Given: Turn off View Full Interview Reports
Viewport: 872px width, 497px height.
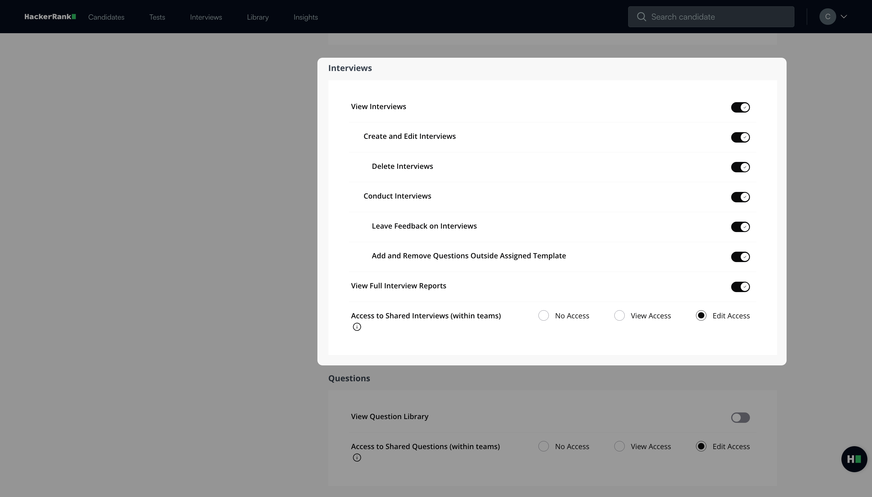Looking at the screenshot, I should coord(740,287).
